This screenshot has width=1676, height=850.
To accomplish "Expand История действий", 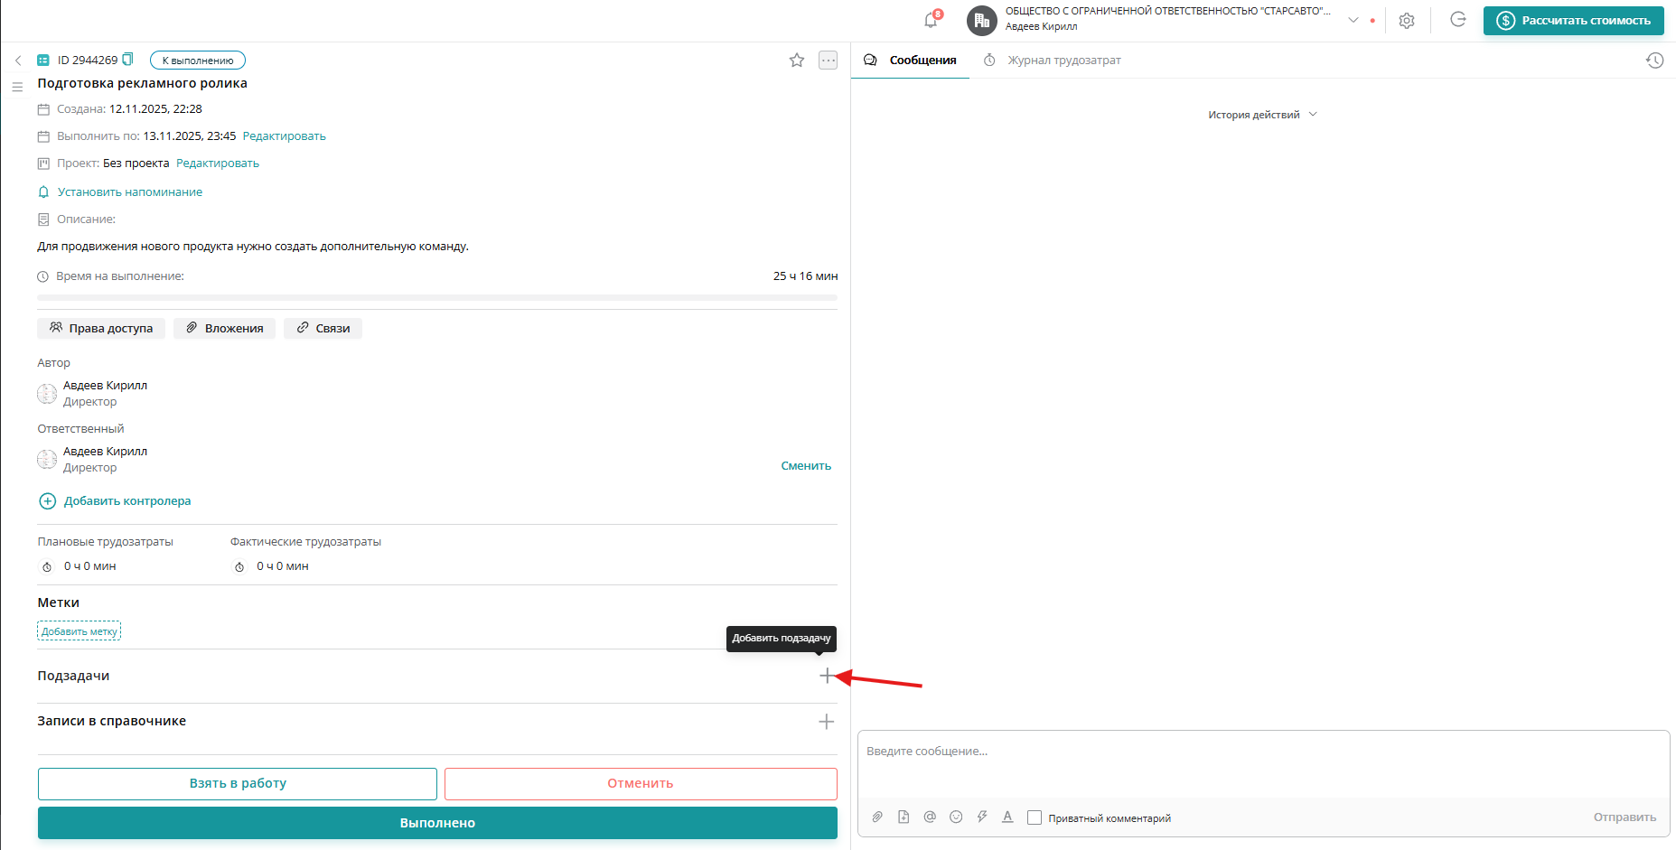I will pyautogui.click(x=1262, y=115).
